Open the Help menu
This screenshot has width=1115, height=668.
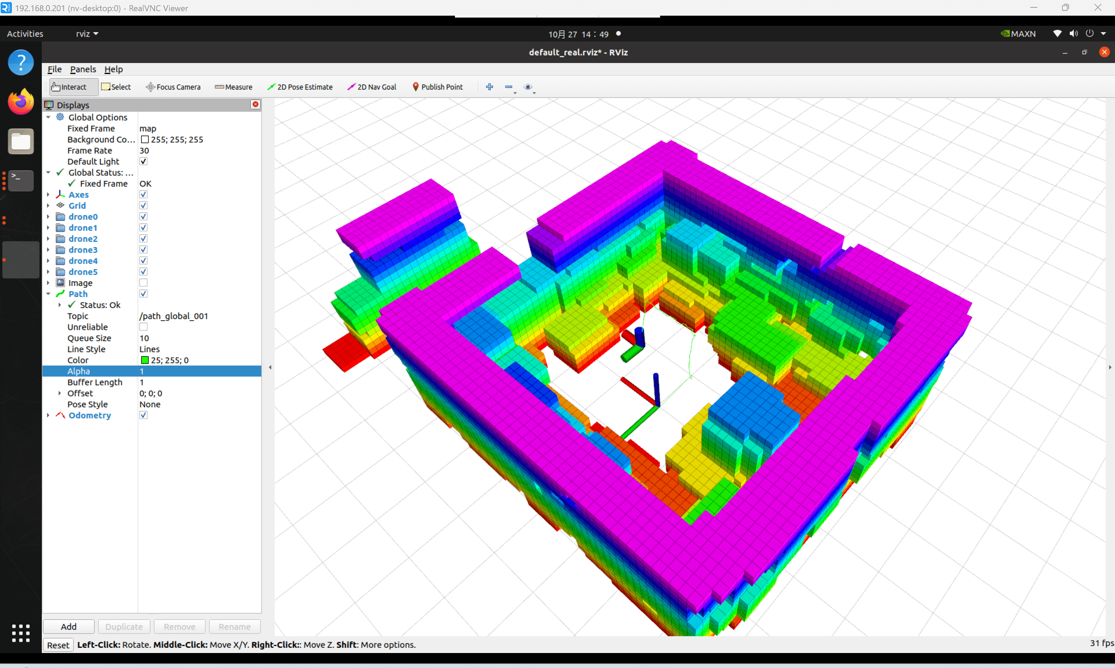(113, 69)
